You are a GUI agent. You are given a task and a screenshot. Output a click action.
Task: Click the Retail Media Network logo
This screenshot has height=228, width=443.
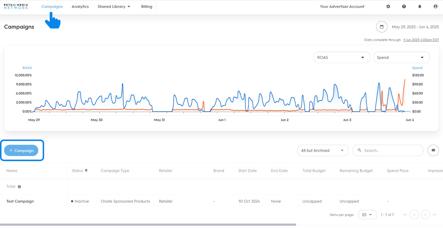[x=16, y=7]
